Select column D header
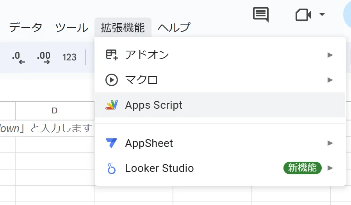The image size is (351, 205). (55, 110)
